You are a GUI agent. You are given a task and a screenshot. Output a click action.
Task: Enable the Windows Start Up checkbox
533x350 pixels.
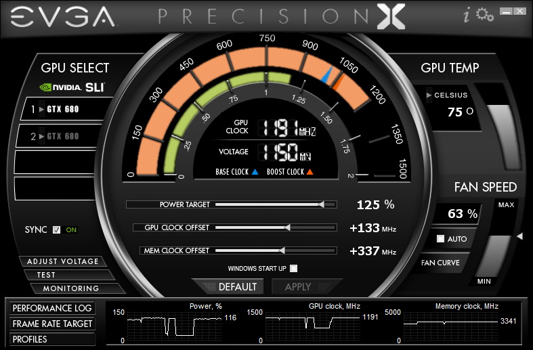(x=293, y=268)
